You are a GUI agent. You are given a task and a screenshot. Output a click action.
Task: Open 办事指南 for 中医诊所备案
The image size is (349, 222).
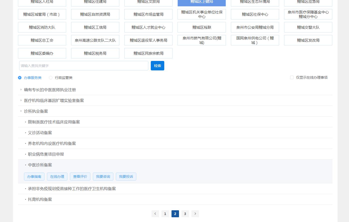click(34, 177)
